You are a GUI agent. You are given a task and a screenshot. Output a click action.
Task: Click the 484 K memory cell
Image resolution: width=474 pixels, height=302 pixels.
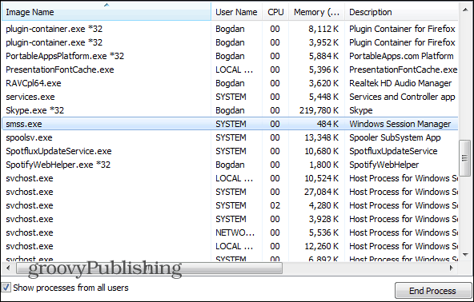[327, 124]
